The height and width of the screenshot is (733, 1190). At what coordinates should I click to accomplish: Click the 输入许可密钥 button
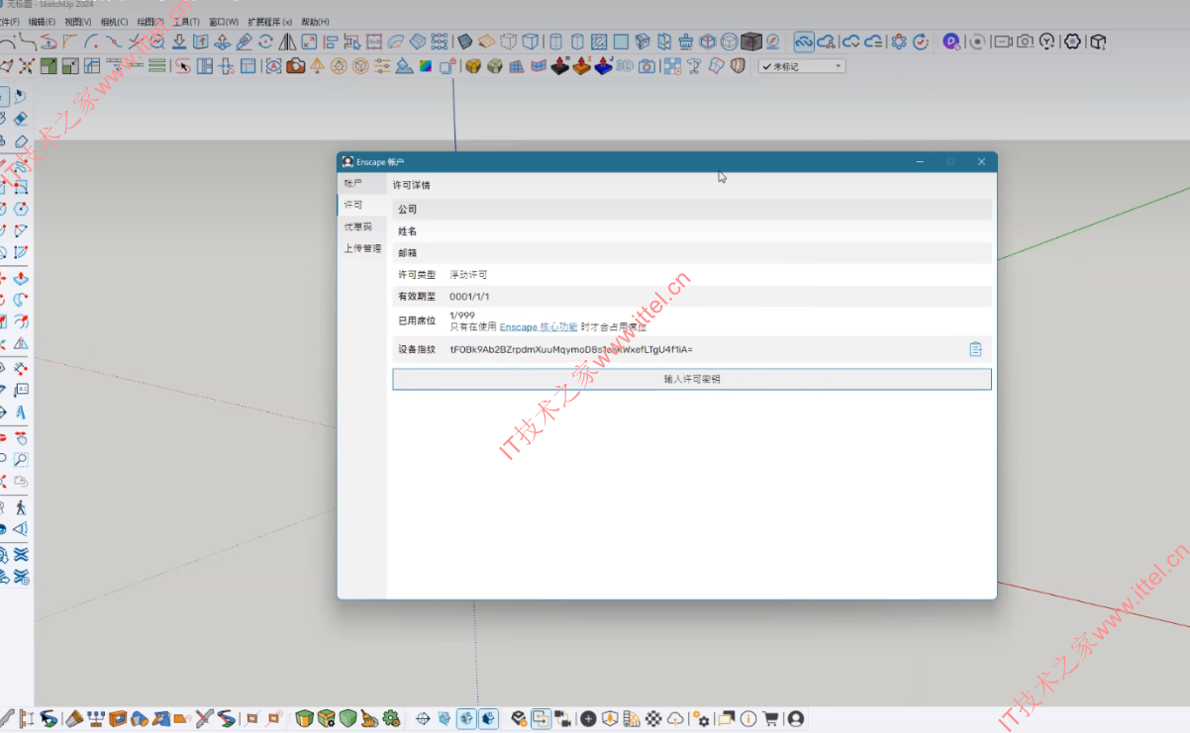[692, 379]
